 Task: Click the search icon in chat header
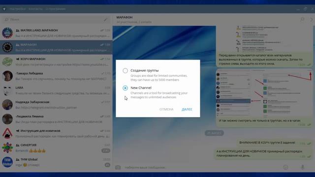tap(302, 20)
